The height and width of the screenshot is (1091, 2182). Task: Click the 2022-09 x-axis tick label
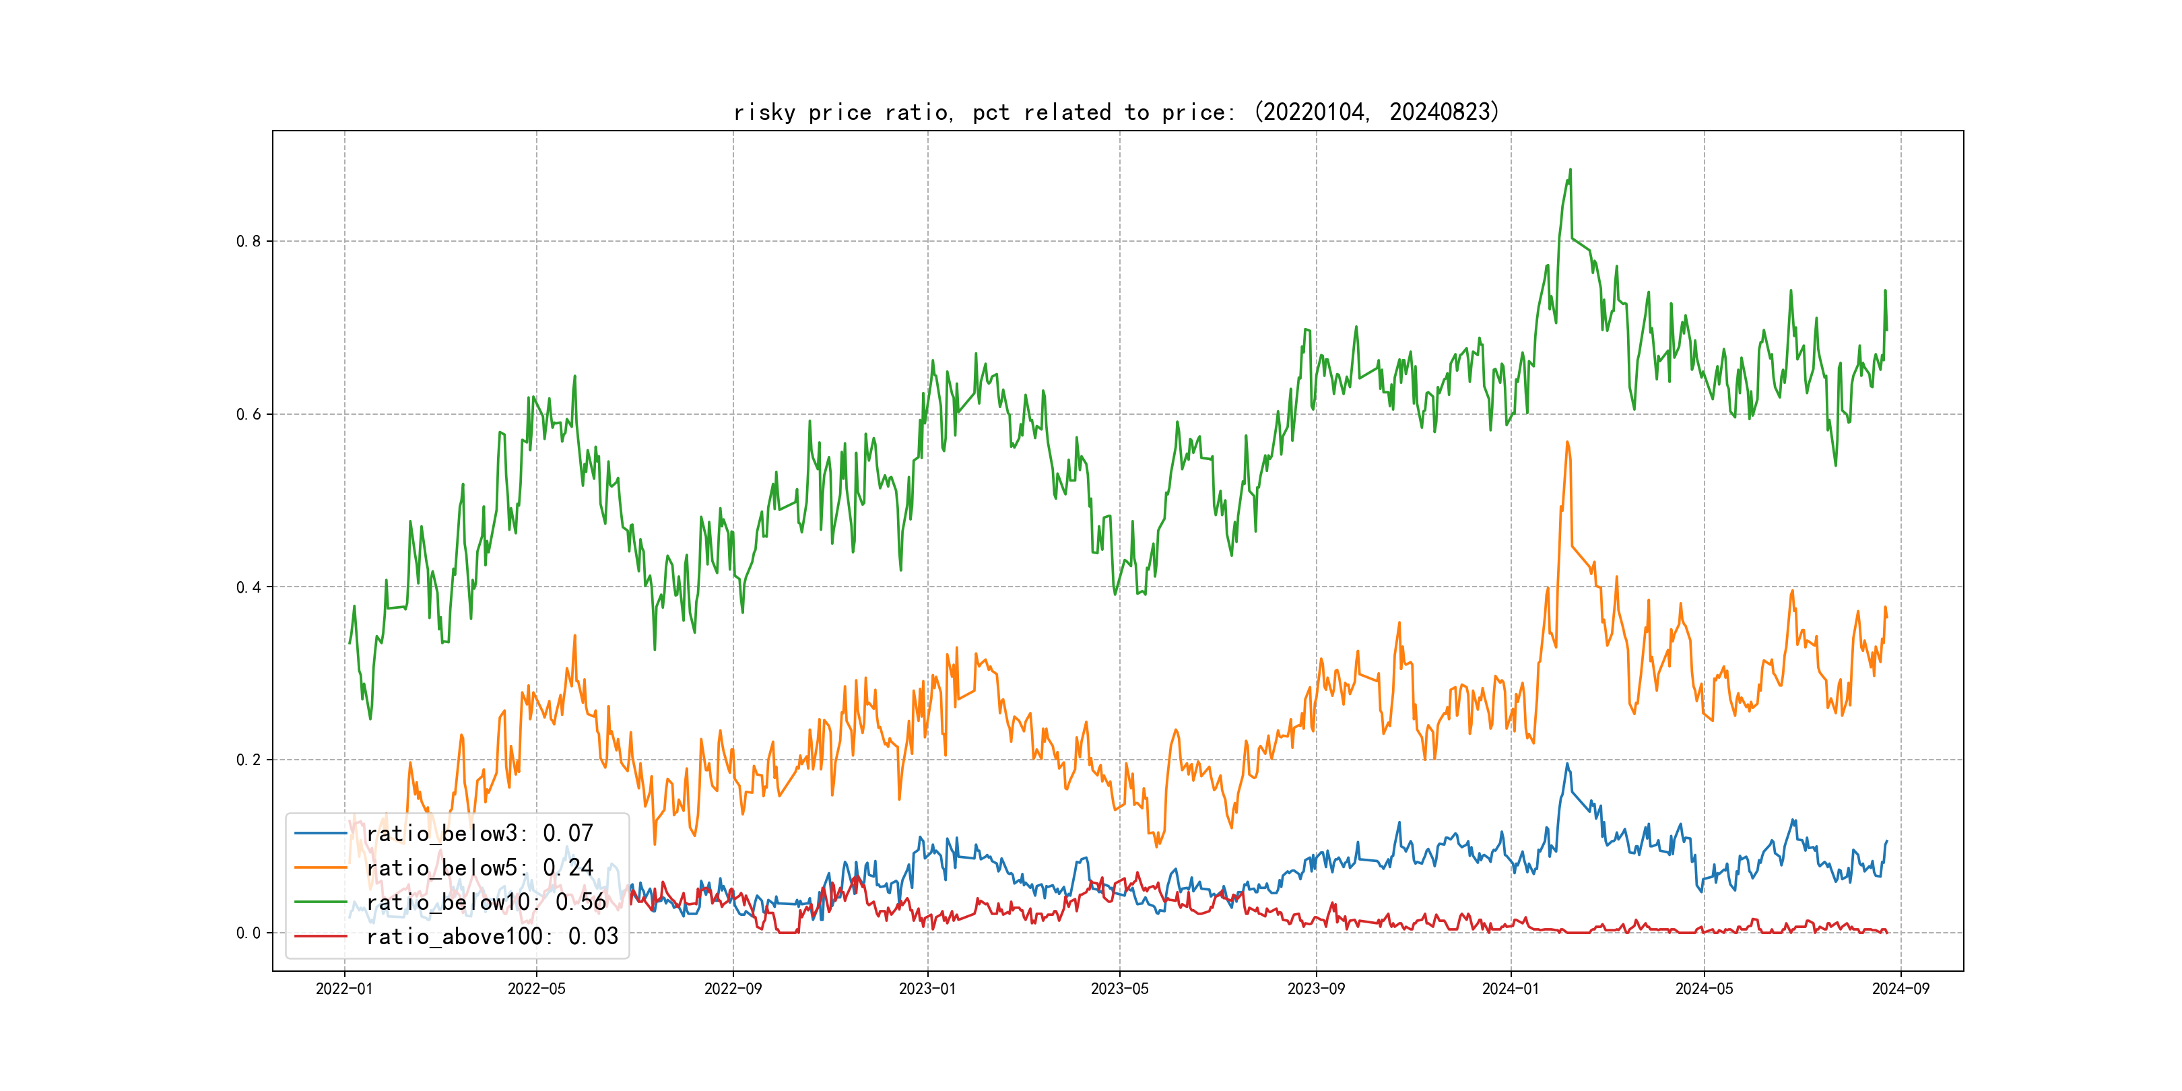(x=733, y=989)
